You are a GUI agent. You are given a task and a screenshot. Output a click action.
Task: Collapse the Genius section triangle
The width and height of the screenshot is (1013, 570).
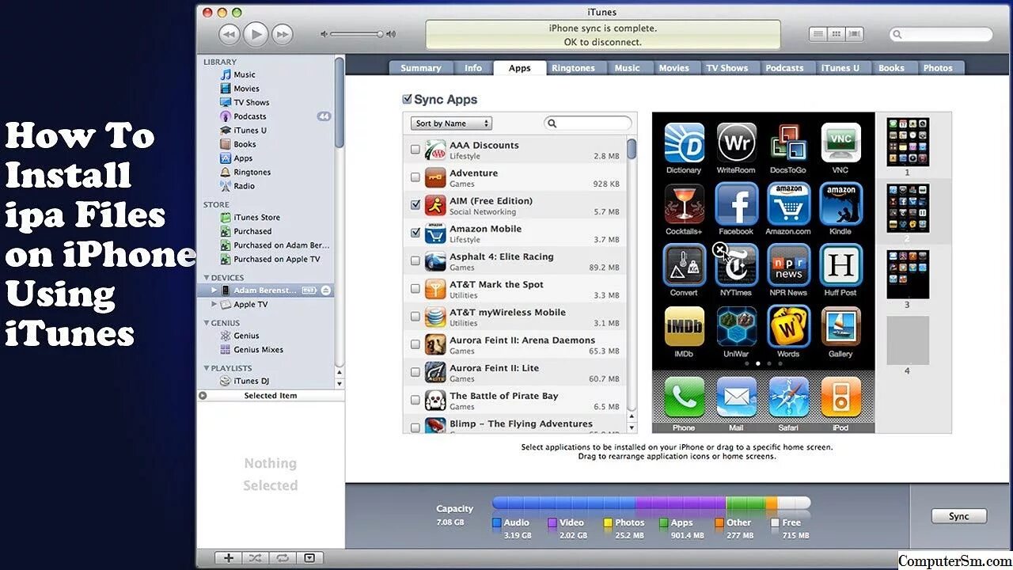click(x=207, y=323)
